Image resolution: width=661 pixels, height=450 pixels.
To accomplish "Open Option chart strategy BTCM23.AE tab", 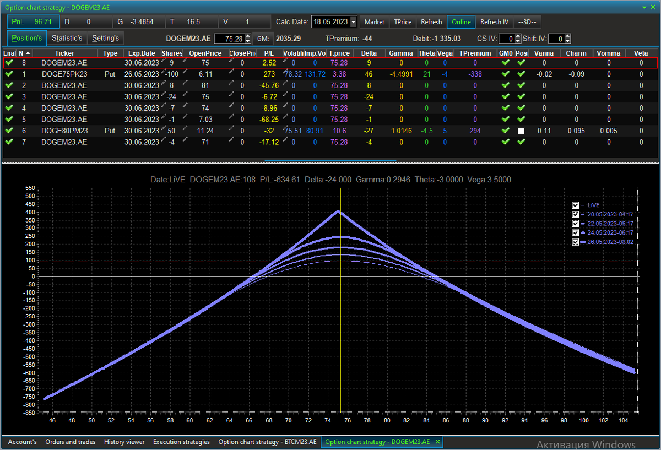I will point(268,442).
